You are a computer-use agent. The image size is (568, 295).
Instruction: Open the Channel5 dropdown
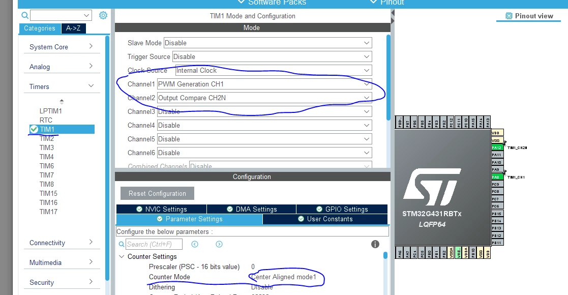point(264,139)
